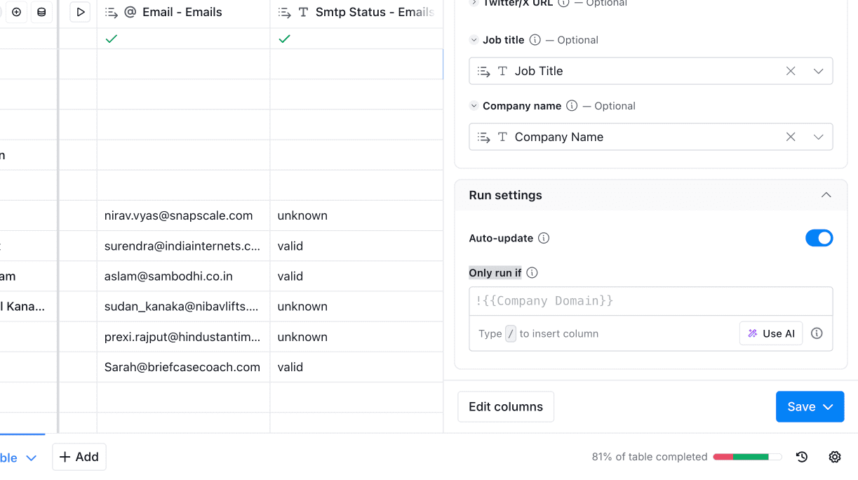Toggle the Auto-update switch off
The width and height of the screenshot is (858, 480).
[x=819, y=238]
